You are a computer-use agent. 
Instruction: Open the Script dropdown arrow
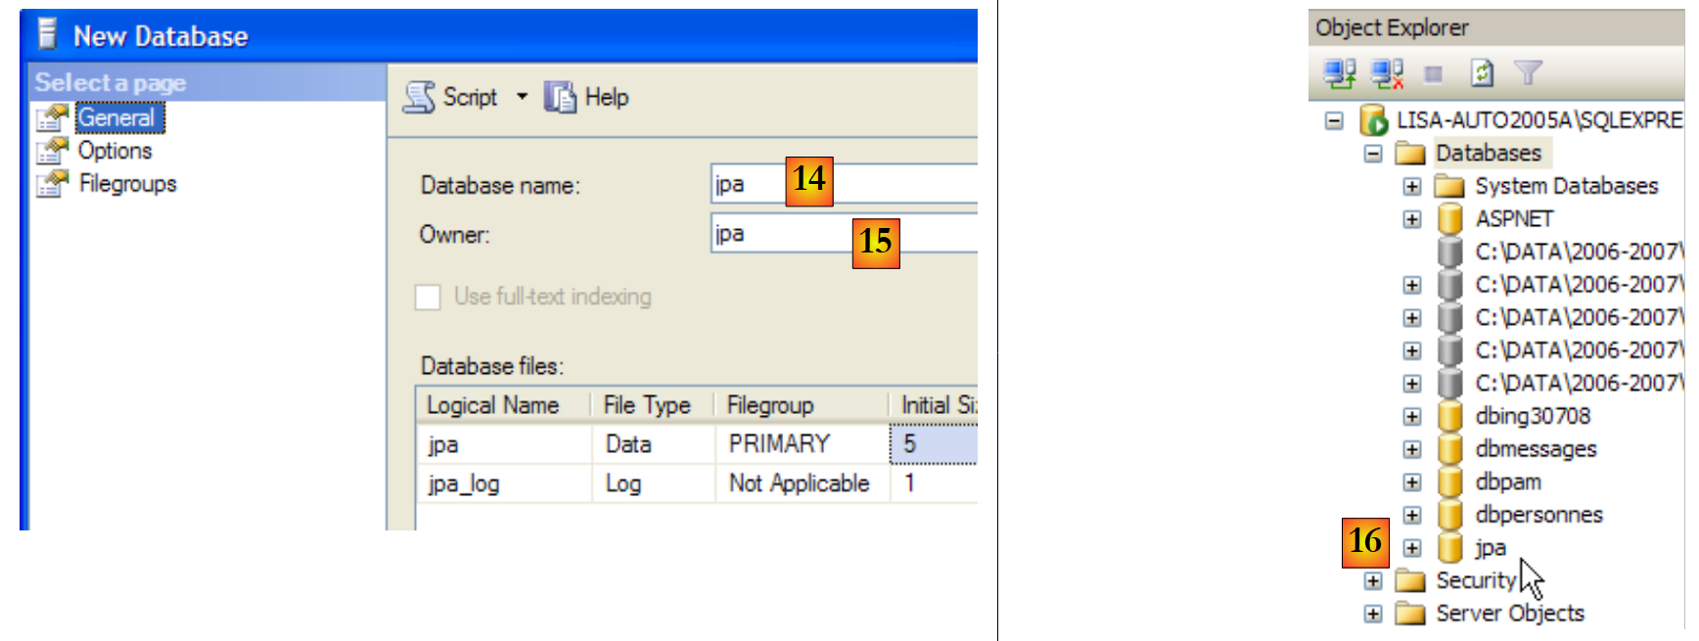[522, 96]
